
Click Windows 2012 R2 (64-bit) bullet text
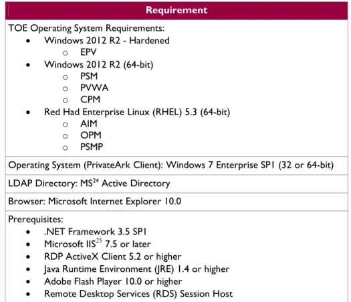99,64
